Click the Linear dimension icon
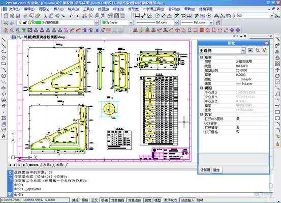 point(137,16)
